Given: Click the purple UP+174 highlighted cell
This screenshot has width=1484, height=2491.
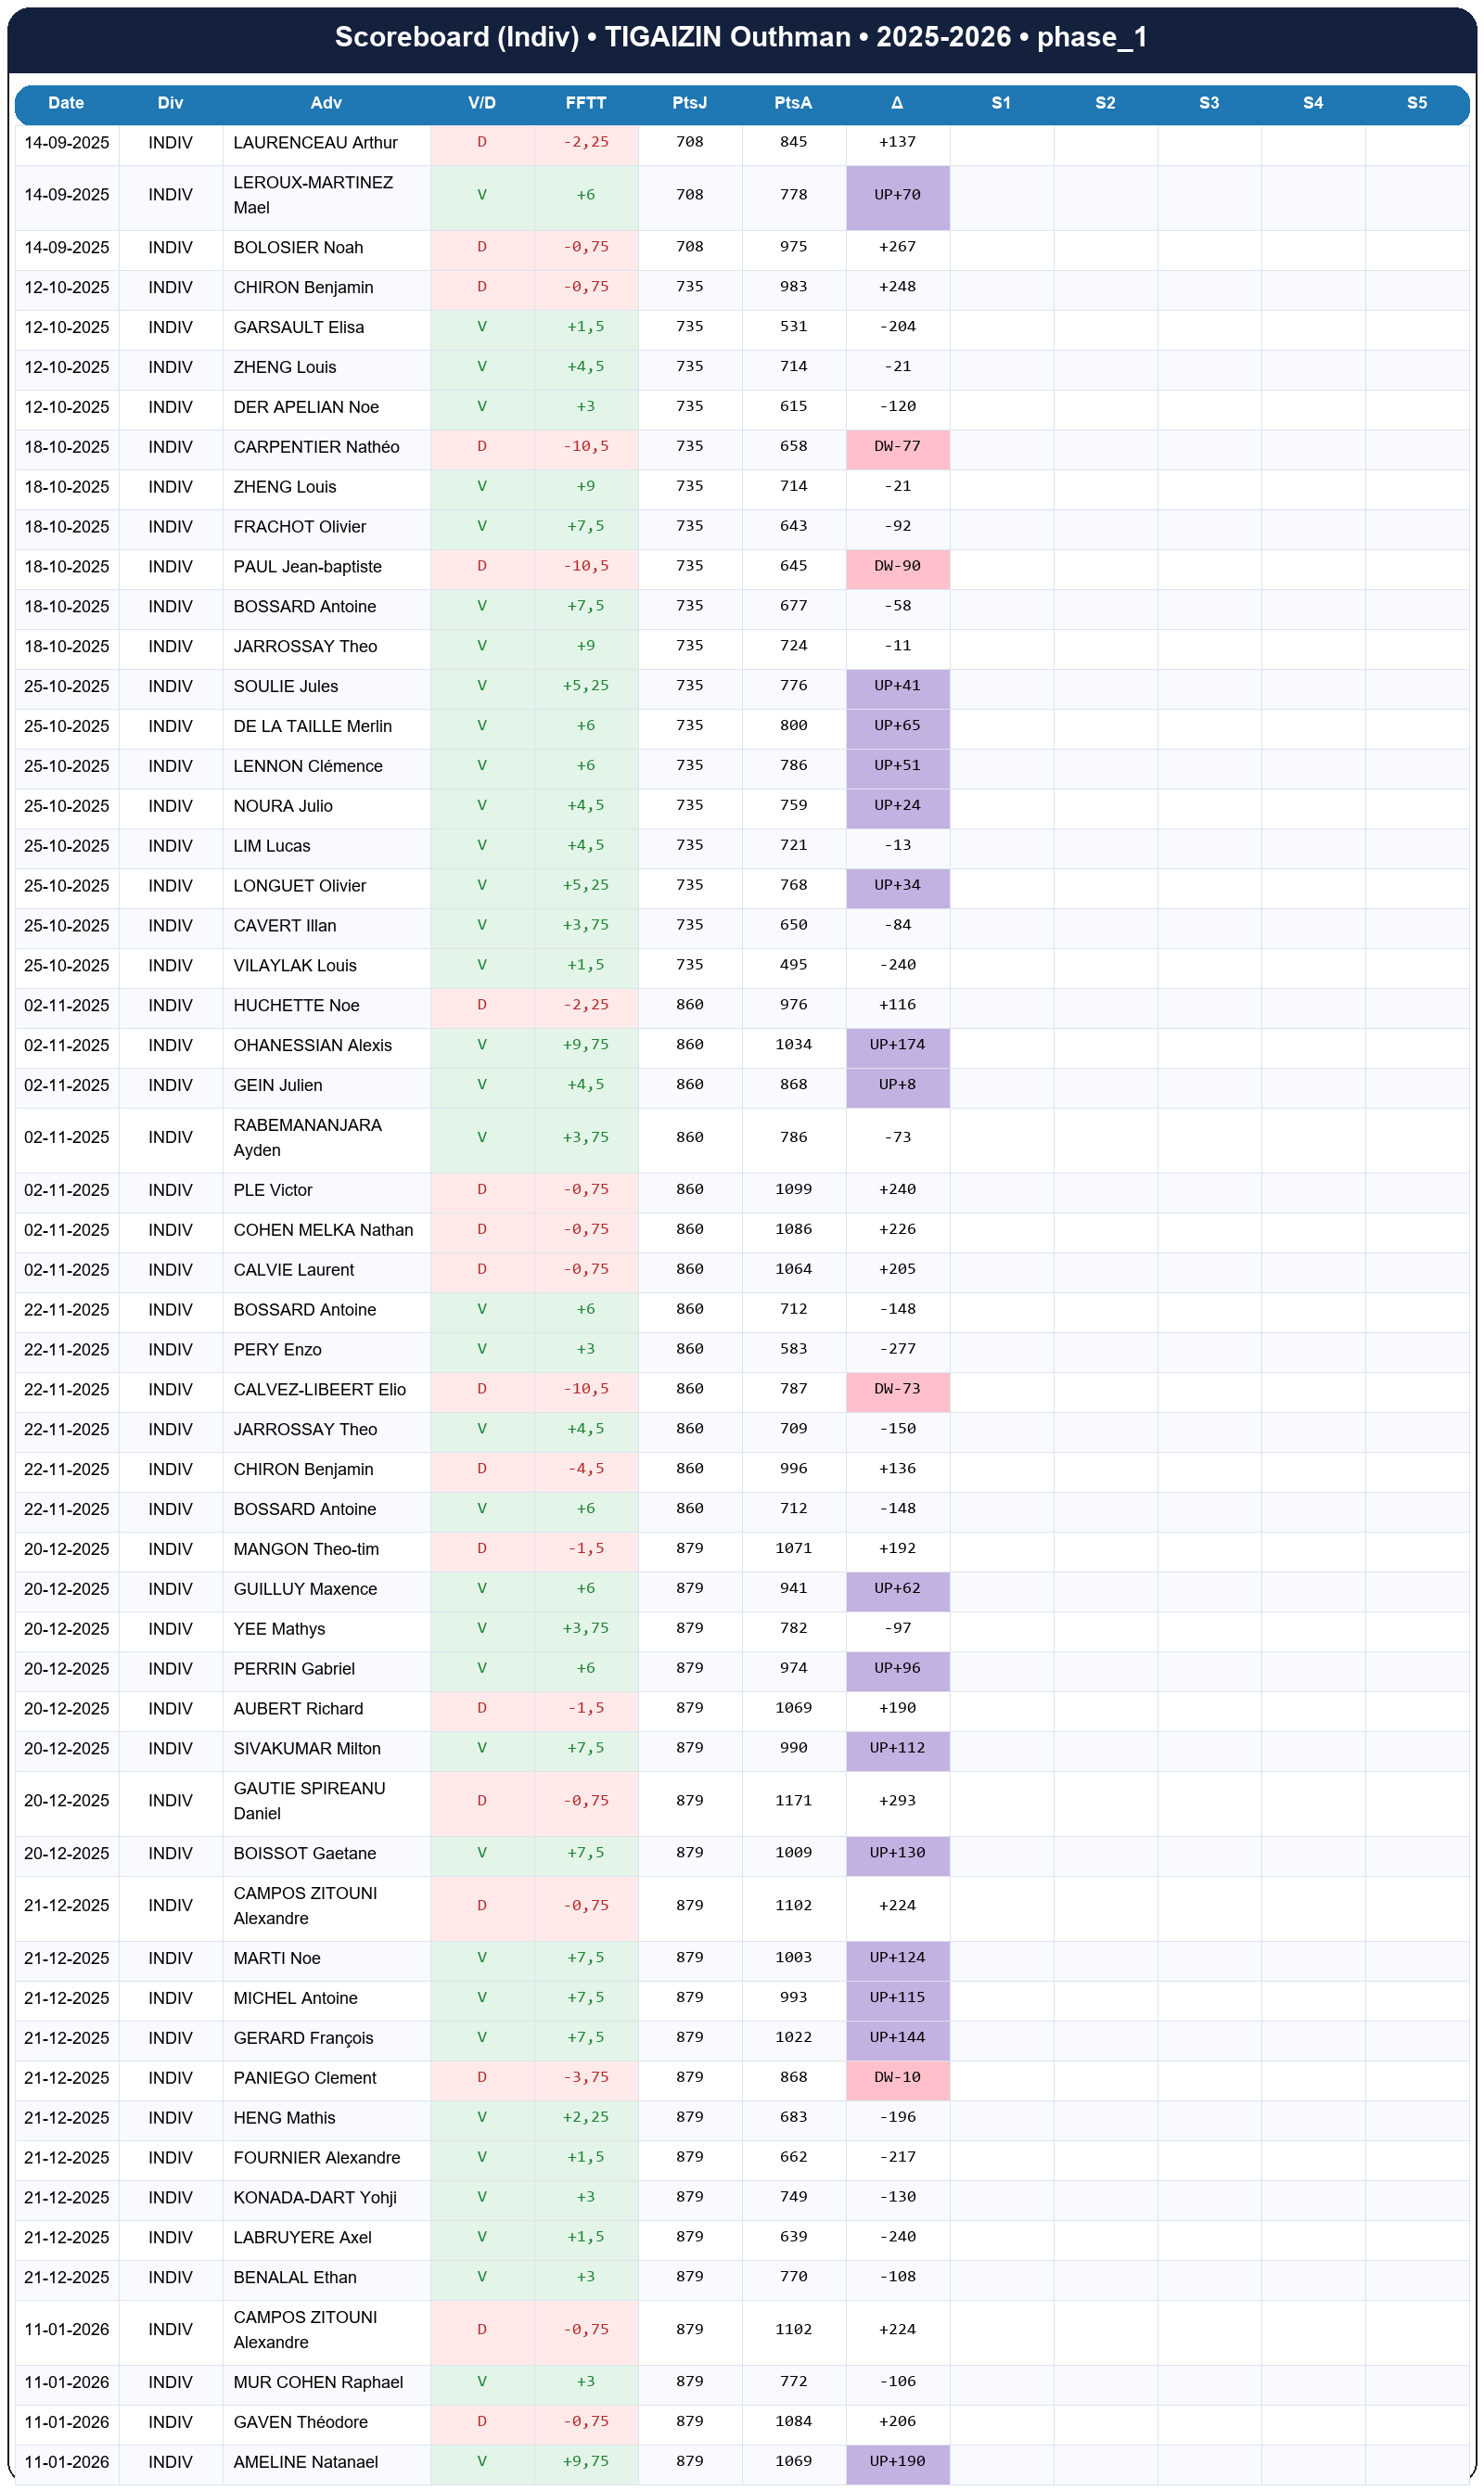Looking at the screenshot, I should click(x=897, y=1045).
